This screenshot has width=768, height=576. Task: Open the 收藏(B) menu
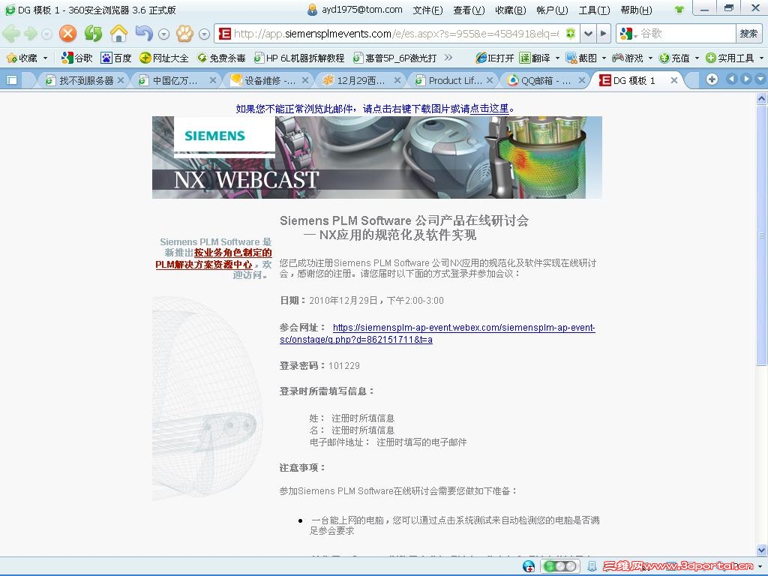tap(510, 10)
